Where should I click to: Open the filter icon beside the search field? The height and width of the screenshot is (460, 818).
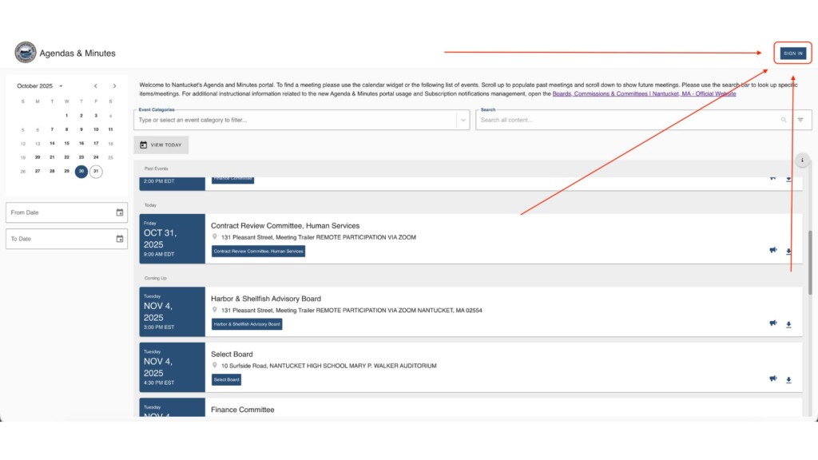click(x=801, y=118)
